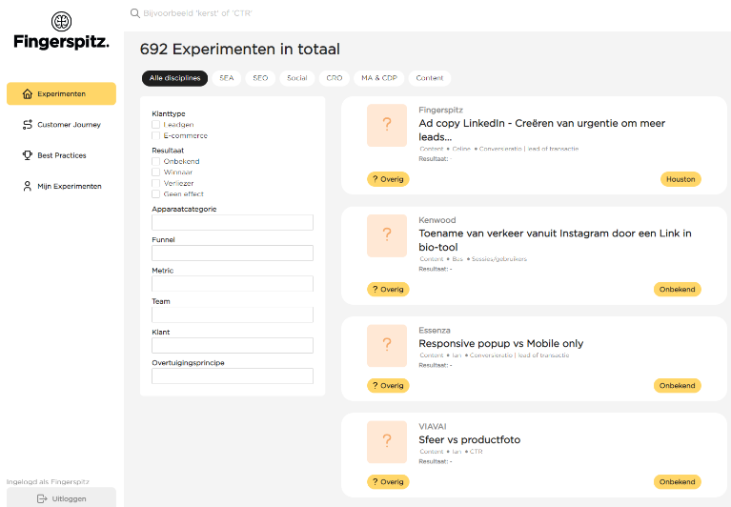Image resolution: width=731 pixels, height=507 pixels.
Task: Click the 'VIAVAI' client name text
Action: (x=433, y=426)
